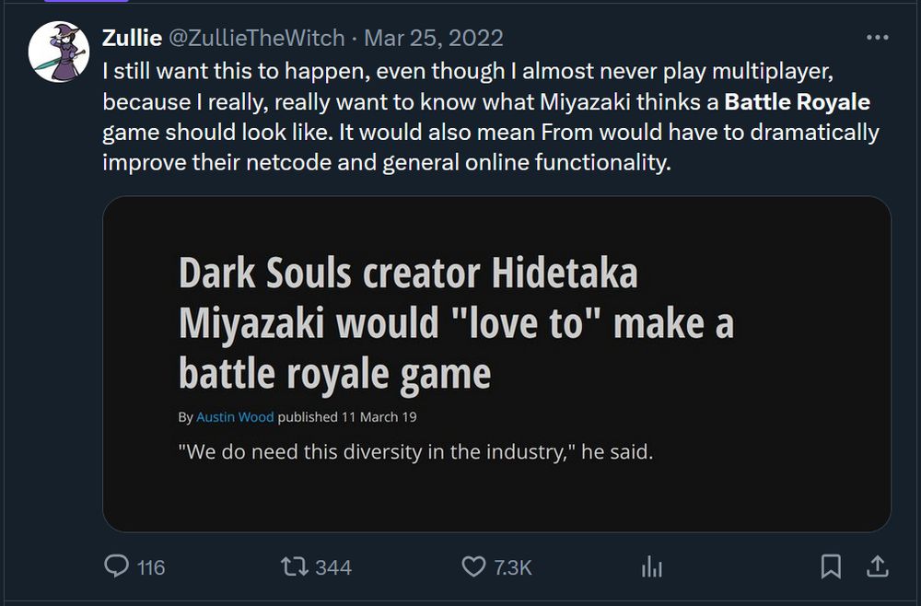This screenshot has width=921, height=606.
Task: Open tweet analytics bar chart icon
Action: pos(651,566)
